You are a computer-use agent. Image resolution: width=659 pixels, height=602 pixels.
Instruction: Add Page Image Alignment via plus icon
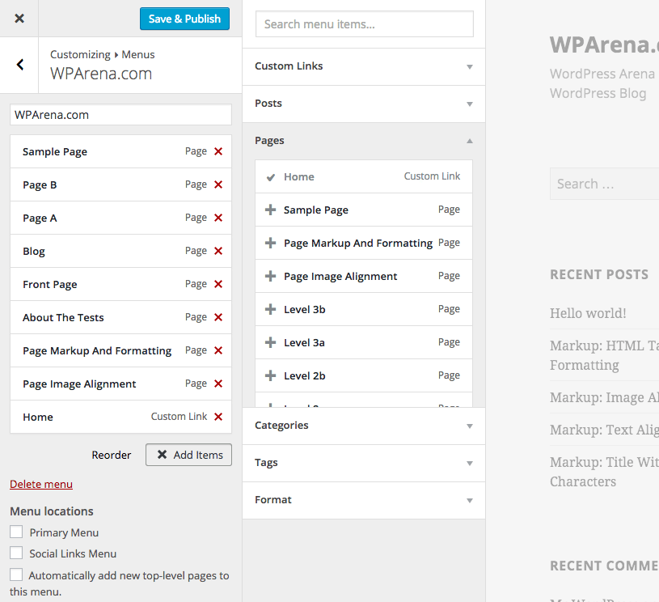[271, 277]
